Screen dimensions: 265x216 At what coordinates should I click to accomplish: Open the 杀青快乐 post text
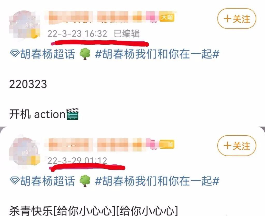coord(93,211)
